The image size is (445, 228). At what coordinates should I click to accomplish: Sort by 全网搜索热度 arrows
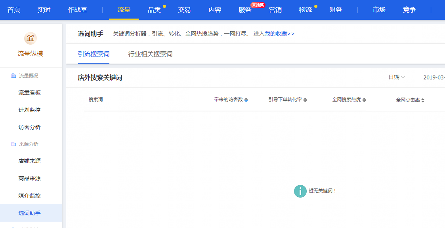(x=364, y=100)
